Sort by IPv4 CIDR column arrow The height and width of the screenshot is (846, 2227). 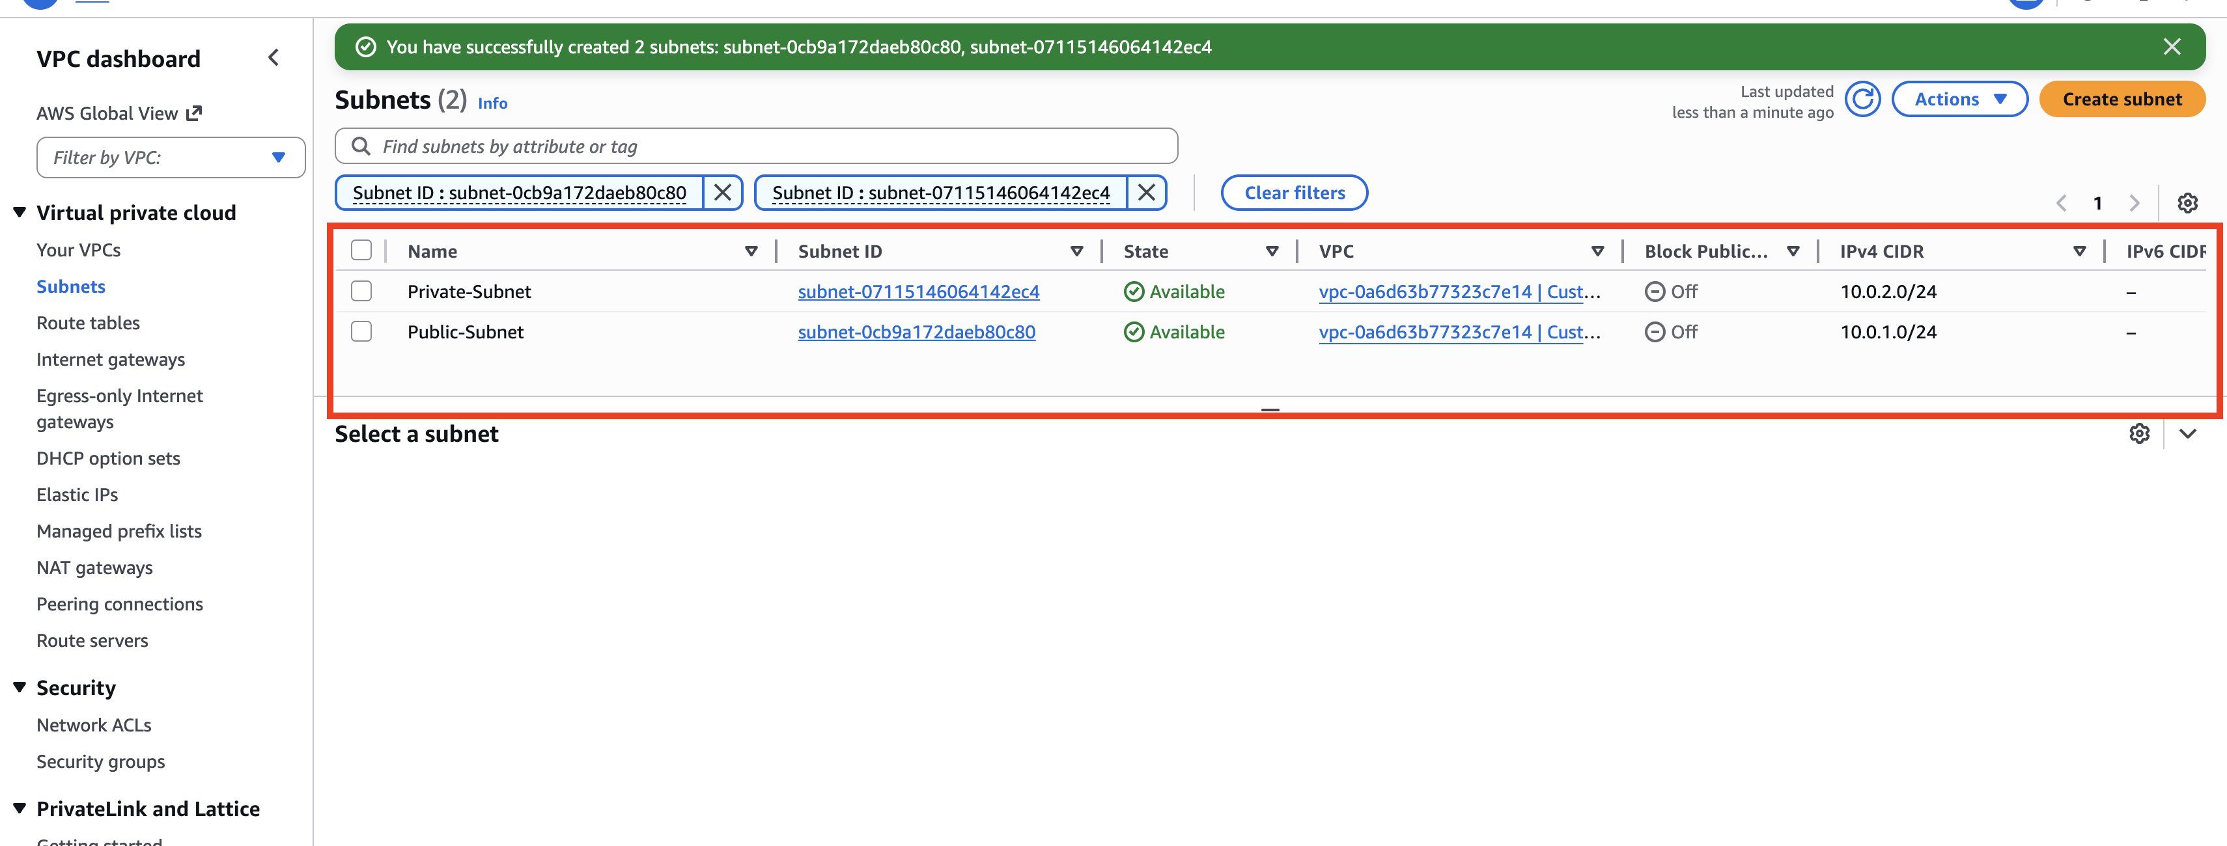[x=2079, y=251]
